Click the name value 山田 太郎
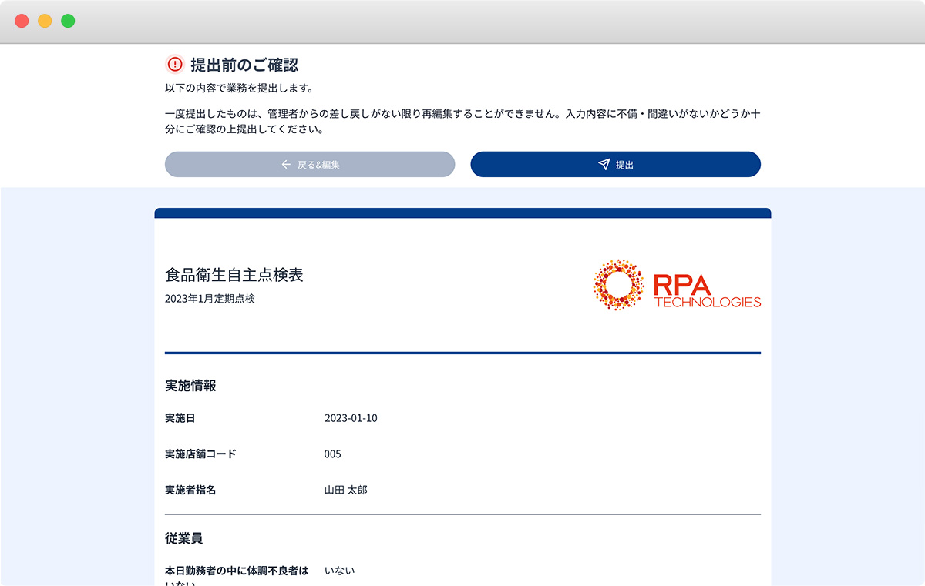The height and width of the screenshot is (586, 925). pos(345,490)
